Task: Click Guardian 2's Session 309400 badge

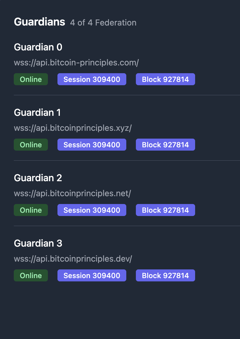Action: tap(92, 210)
